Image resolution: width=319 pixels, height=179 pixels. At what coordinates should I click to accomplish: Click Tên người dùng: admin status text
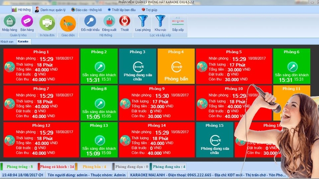point(87,175)
